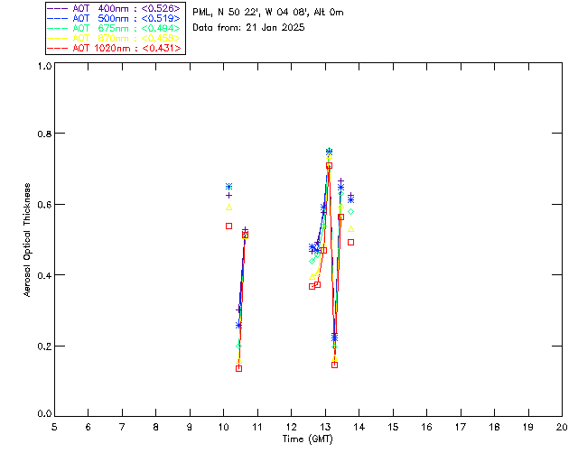This screenshot has height=462, width=578.
Task: Click the x-axis tick label '12'
Action: click(291, 427)
